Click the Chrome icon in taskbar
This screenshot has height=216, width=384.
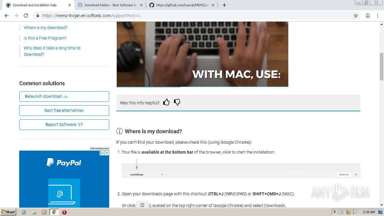point(54,212)
